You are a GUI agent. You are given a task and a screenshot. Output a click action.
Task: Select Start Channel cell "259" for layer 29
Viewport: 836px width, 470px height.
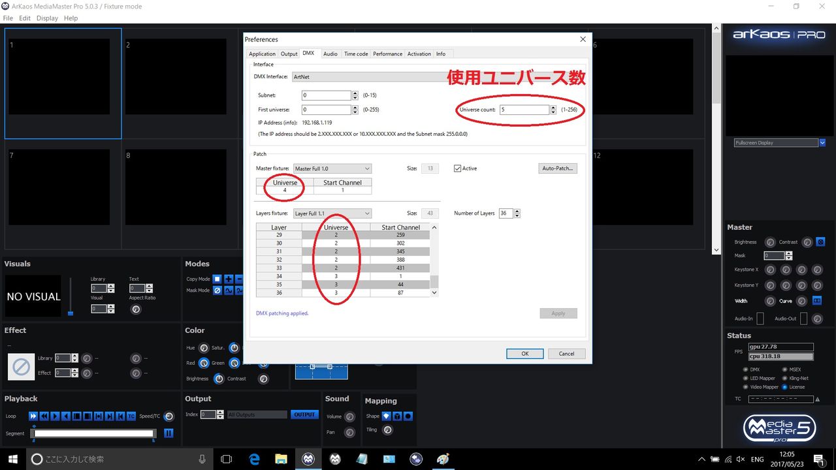point(400,235)
